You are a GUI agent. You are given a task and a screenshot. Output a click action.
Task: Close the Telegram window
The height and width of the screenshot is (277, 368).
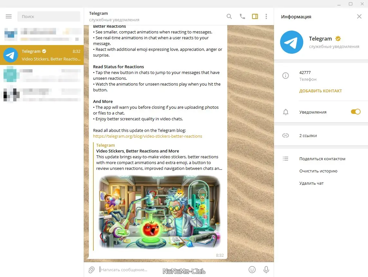[362, 4]
